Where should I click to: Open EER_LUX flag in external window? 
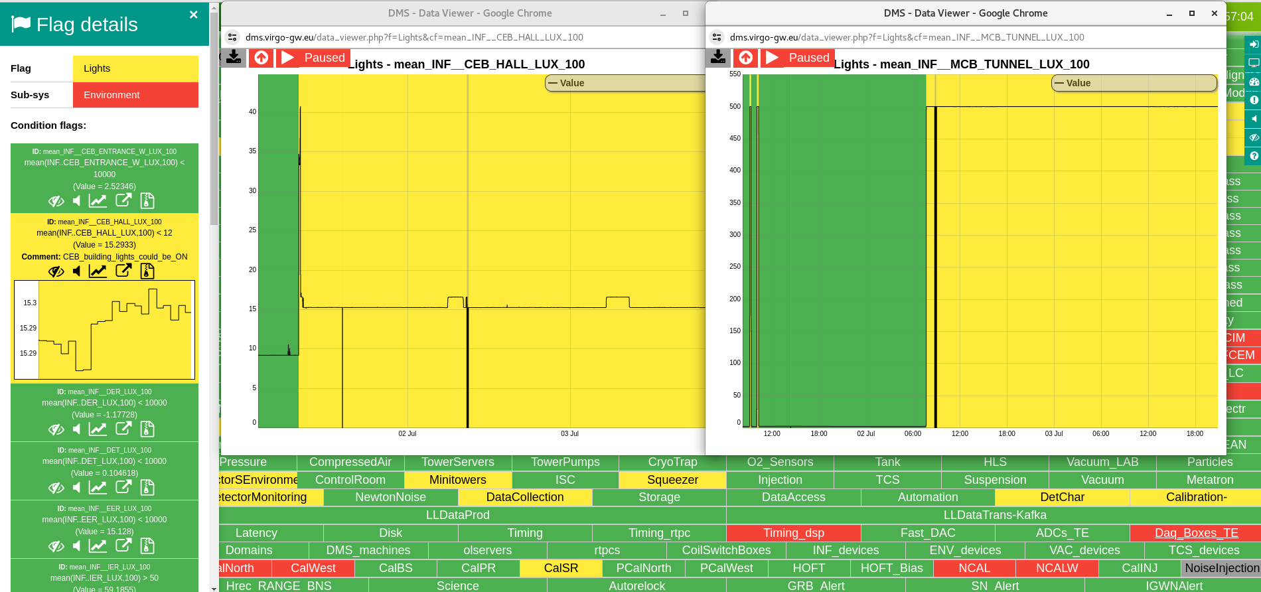pos(123,545)
